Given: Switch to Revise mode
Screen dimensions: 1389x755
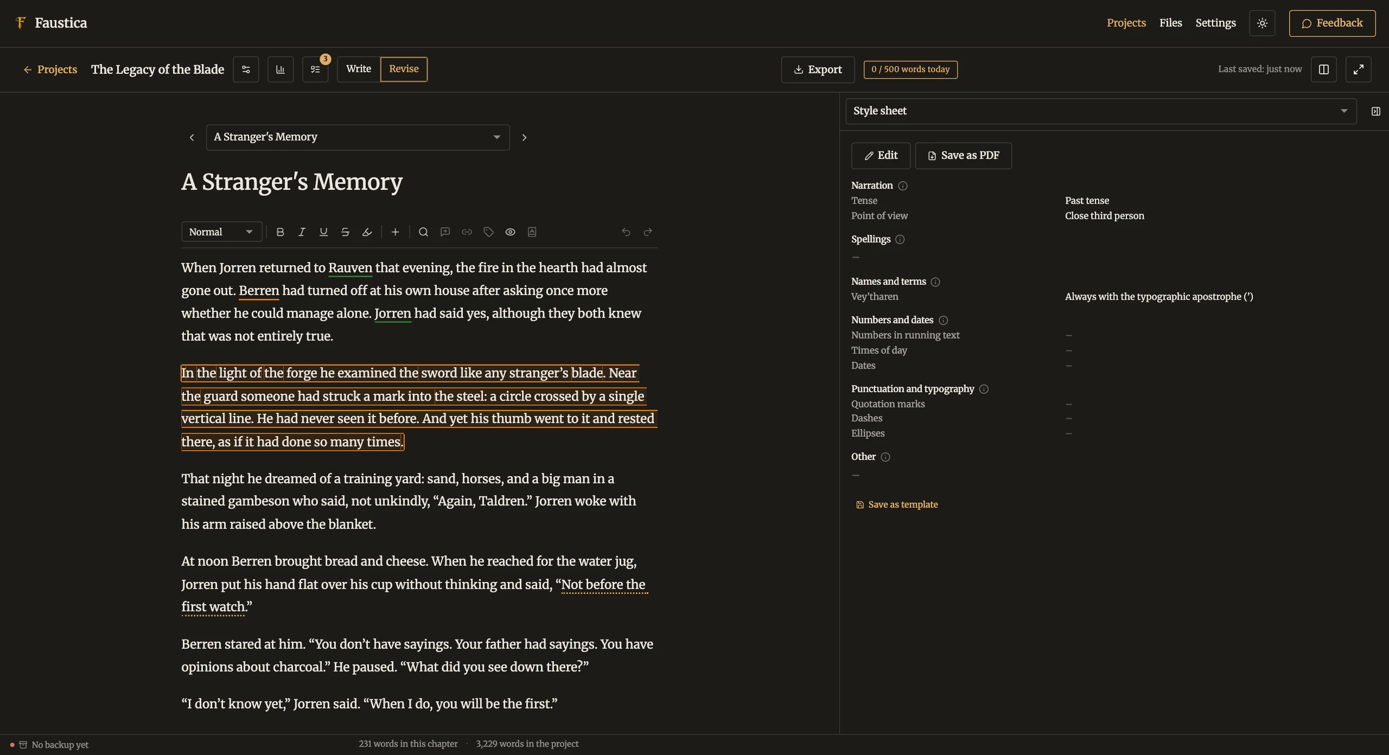Looking at the screenshot, I should pos(404,69).
